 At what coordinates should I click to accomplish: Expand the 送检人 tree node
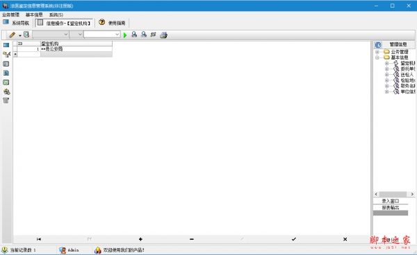[x=386, y=75]
